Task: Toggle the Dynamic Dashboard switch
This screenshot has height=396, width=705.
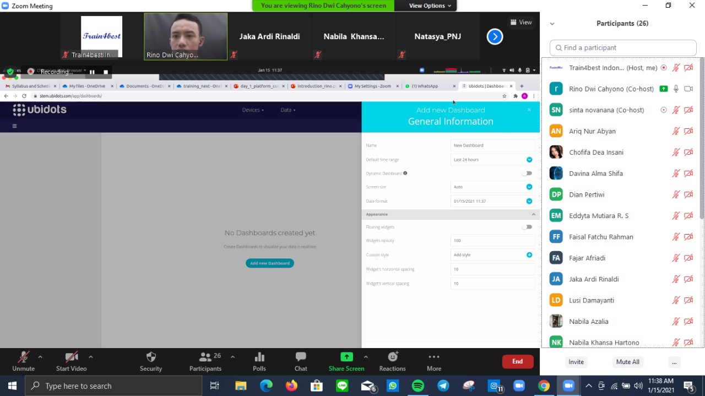Action: [x=527, y=173]
